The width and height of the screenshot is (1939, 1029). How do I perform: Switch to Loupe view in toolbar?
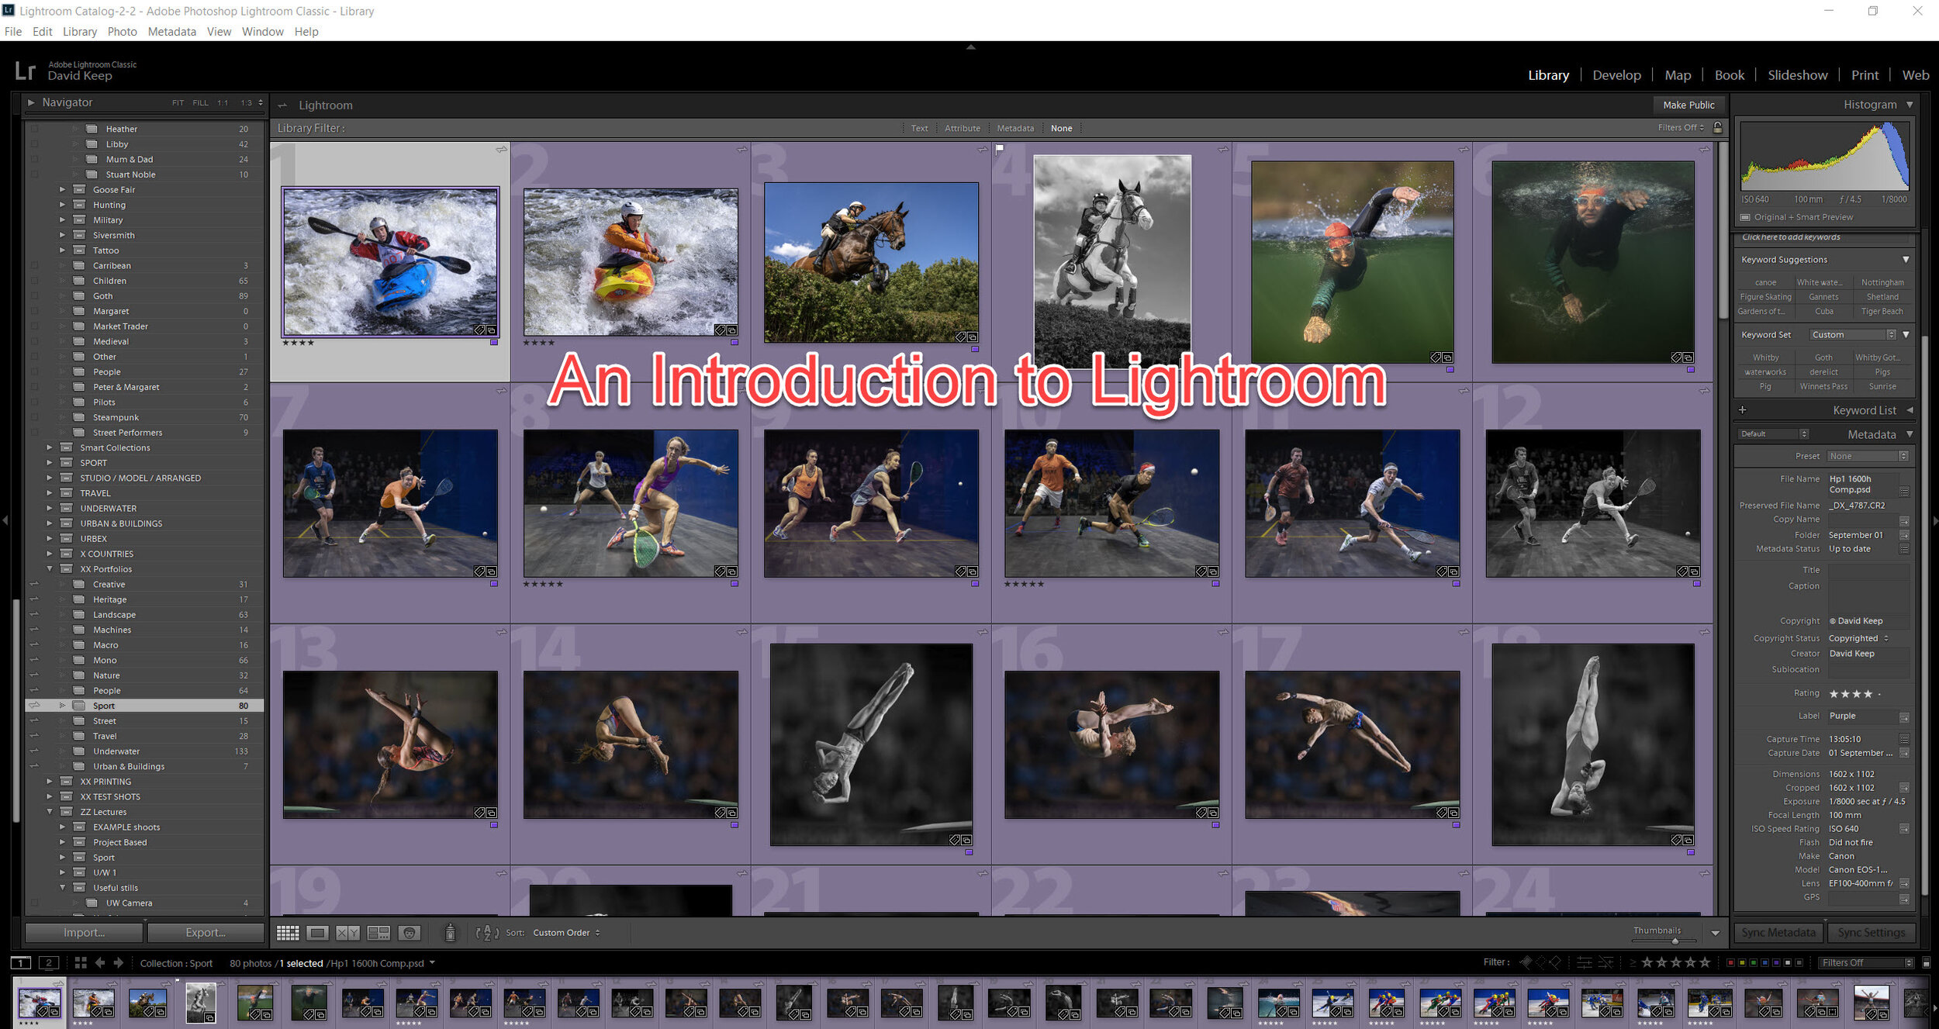[x=317, y=933]
